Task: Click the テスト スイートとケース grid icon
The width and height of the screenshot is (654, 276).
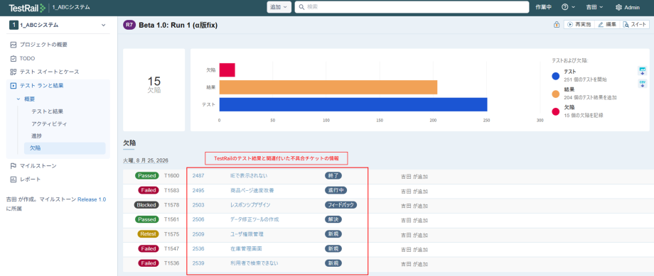Action: tap(14, 72)
